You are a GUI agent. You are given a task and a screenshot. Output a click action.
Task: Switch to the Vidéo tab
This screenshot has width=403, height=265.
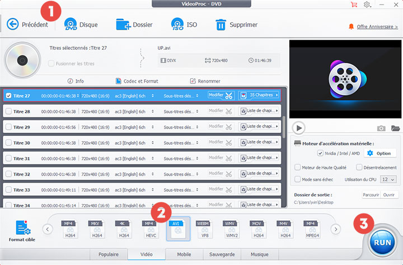(147, 254)
